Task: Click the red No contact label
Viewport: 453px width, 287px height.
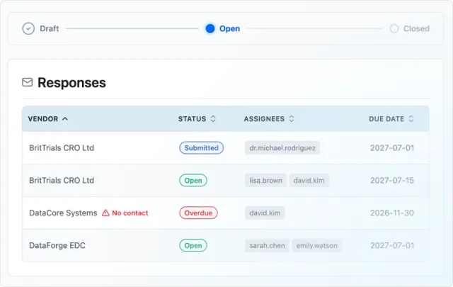Action: tap(130, 213)
